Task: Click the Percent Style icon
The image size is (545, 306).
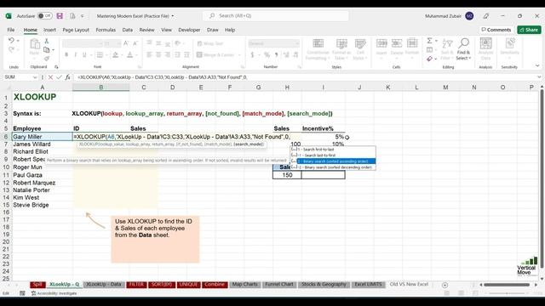Action: tap(267, 54)
